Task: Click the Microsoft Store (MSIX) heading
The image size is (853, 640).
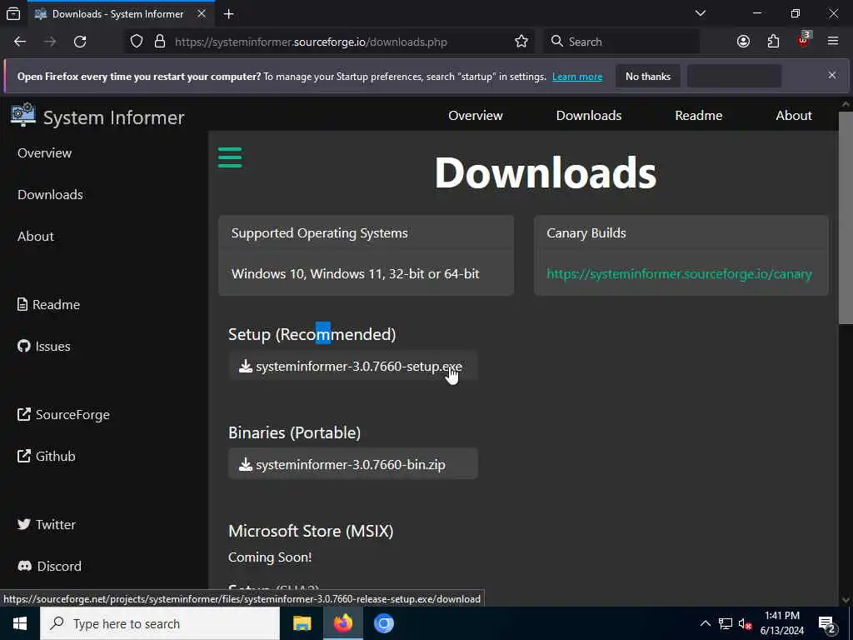Action: tap(311, 531)
